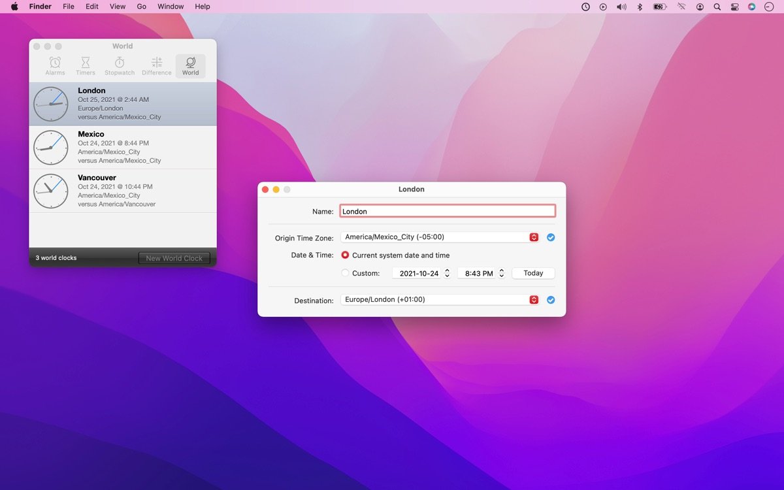Click the blue checkmark beside Destination
This screenshot has height=490, width=784.
[x=551, y=300]
